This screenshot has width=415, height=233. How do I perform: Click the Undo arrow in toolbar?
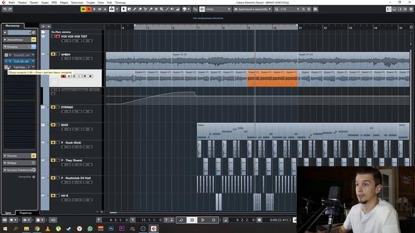point(5,9)
